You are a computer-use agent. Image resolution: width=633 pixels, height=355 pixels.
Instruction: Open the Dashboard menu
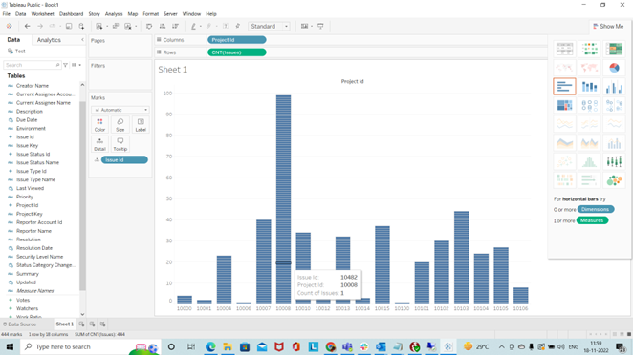(71, 14)
